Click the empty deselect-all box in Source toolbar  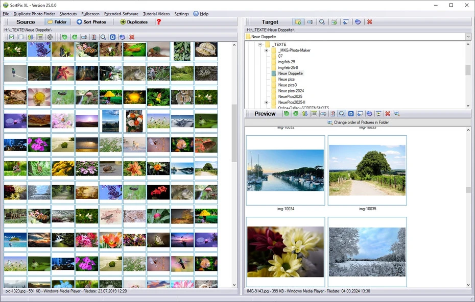click(21, 37)
